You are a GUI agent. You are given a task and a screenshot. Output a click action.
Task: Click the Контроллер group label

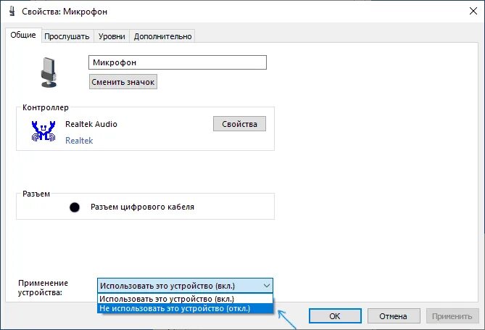click(46, 107)
